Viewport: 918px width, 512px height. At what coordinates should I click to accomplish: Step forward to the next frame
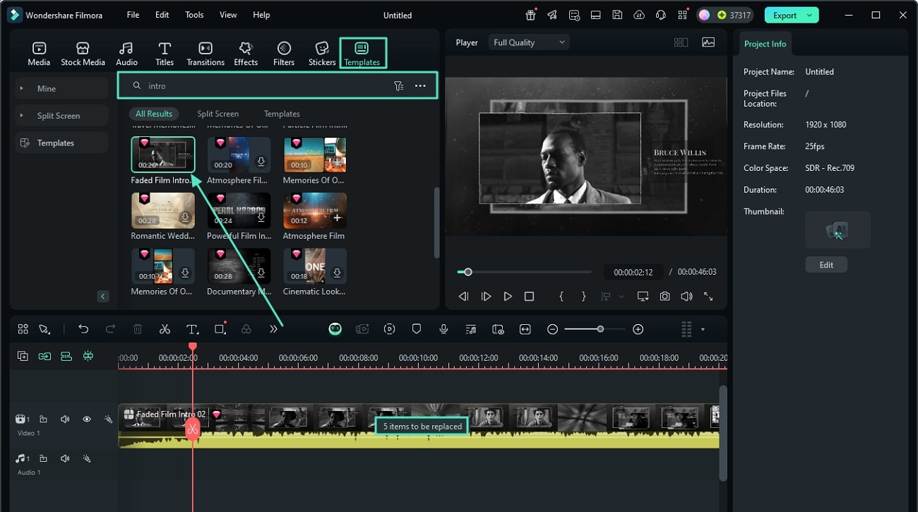coord(486,297)
